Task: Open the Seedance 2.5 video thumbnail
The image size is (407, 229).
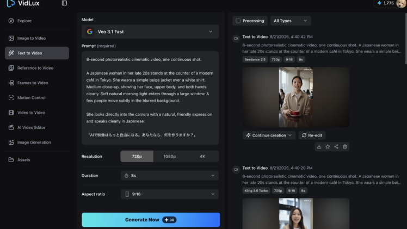Action: pos(296,97)
